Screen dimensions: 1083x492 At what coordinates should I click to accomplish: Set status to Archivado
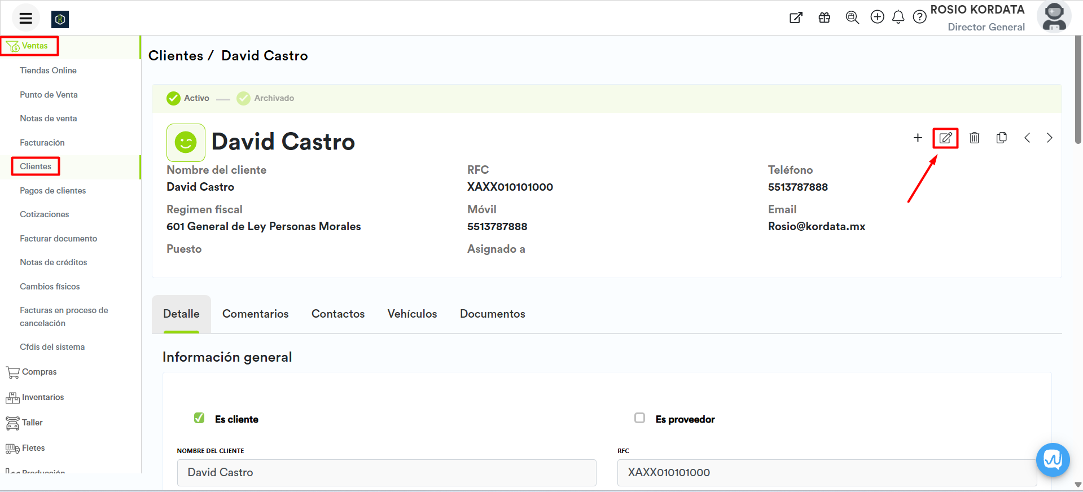tap(266, 98)
